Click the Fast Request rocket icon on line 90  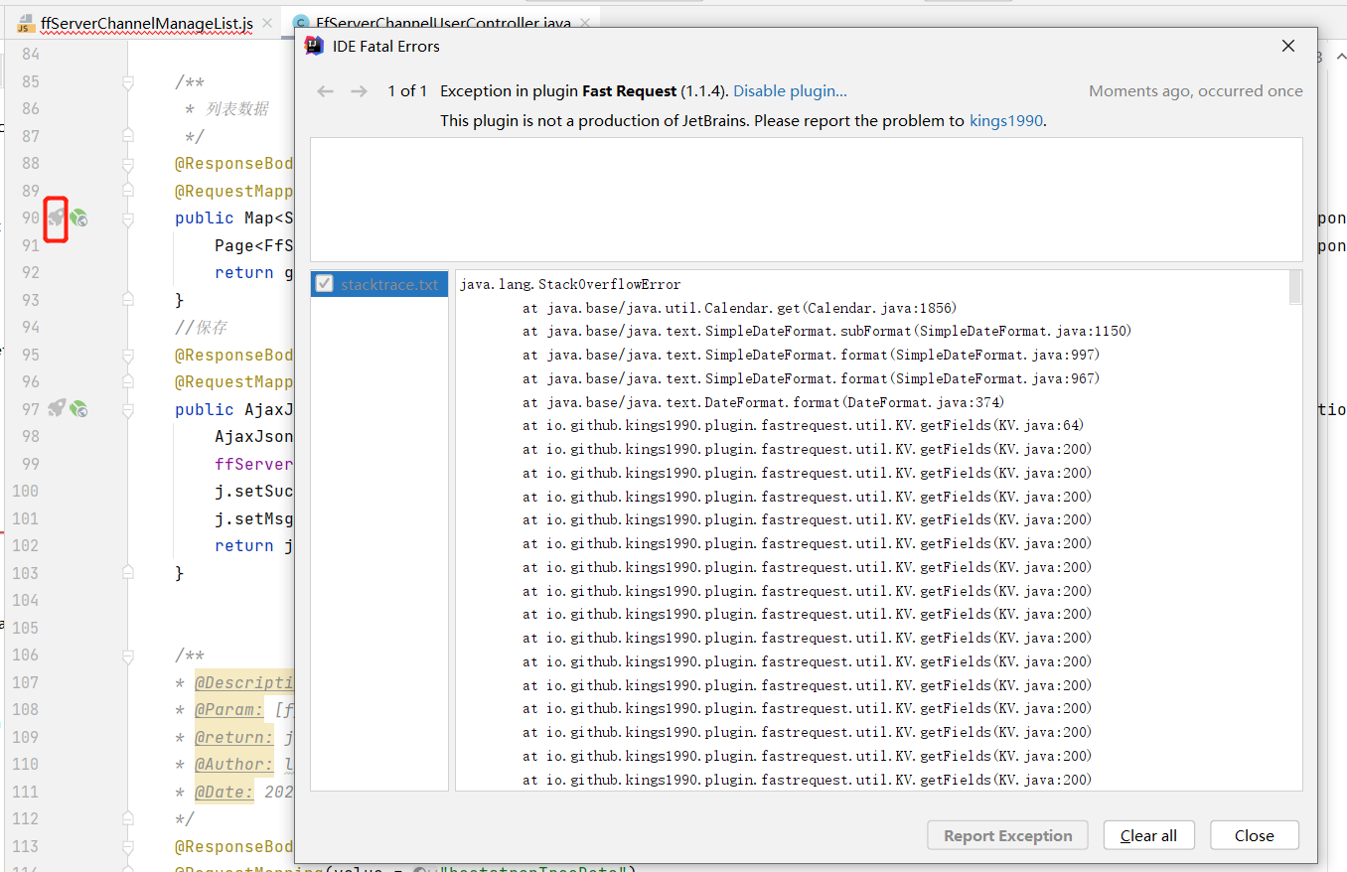57,218
